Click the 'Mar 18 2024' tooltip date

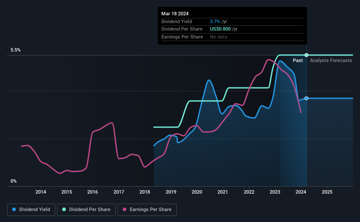click(175, 14)
